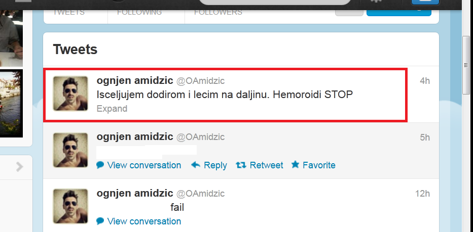
Task: Click the blue follow button below the top bar
Action: tap(399, 13)
